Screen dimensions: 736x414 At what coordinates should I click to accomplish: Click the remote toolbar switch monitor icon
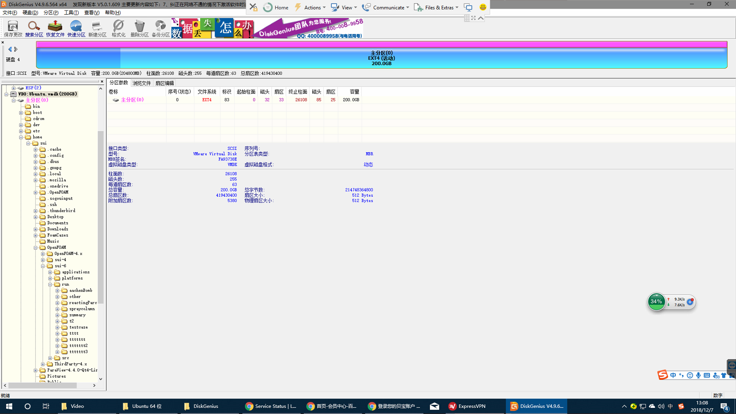pyautogui.click(x=468, y=7)
